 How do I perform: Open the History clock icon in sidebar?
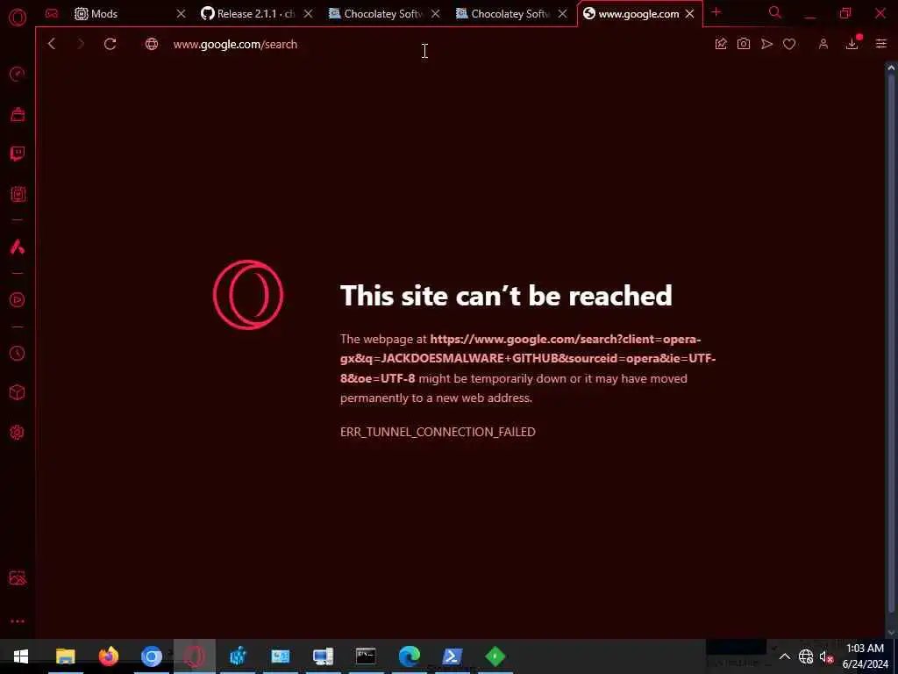pos(18,353)
